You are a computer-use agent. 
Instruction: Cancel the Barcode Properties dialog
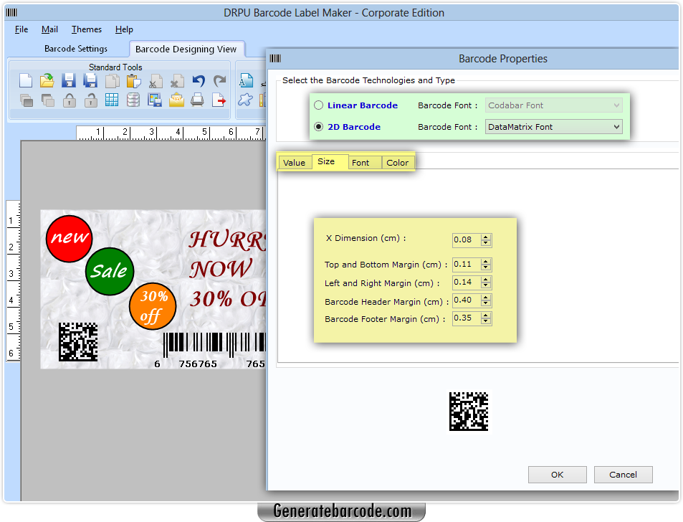coord(623,474)
